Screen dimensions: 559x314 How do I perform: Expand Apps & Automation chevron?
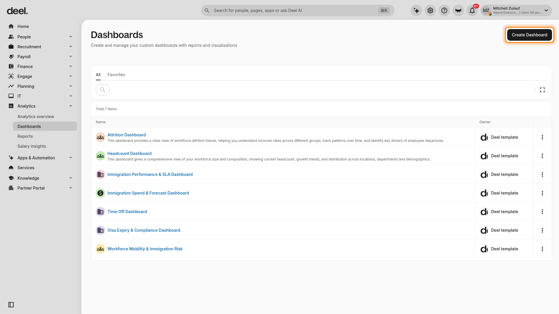point(71,158)
